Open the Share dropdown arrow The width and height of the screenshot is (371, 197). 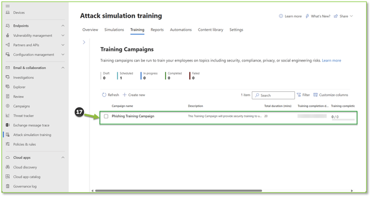click(x=352, y=16)
